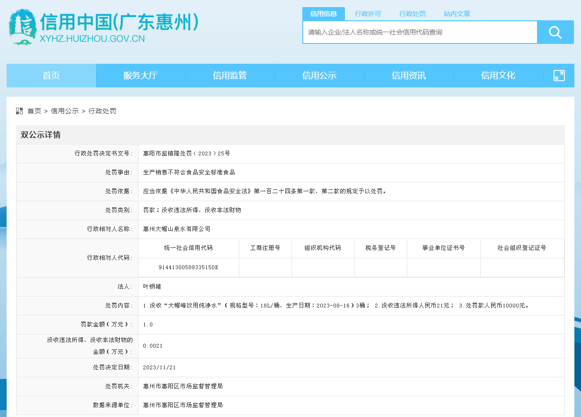The width and height of the screenshot is (581, 417).
Task: Select 数据来源单位 value 惠州市惠阳区市场监督管理局
Action: tap(183, 405)
